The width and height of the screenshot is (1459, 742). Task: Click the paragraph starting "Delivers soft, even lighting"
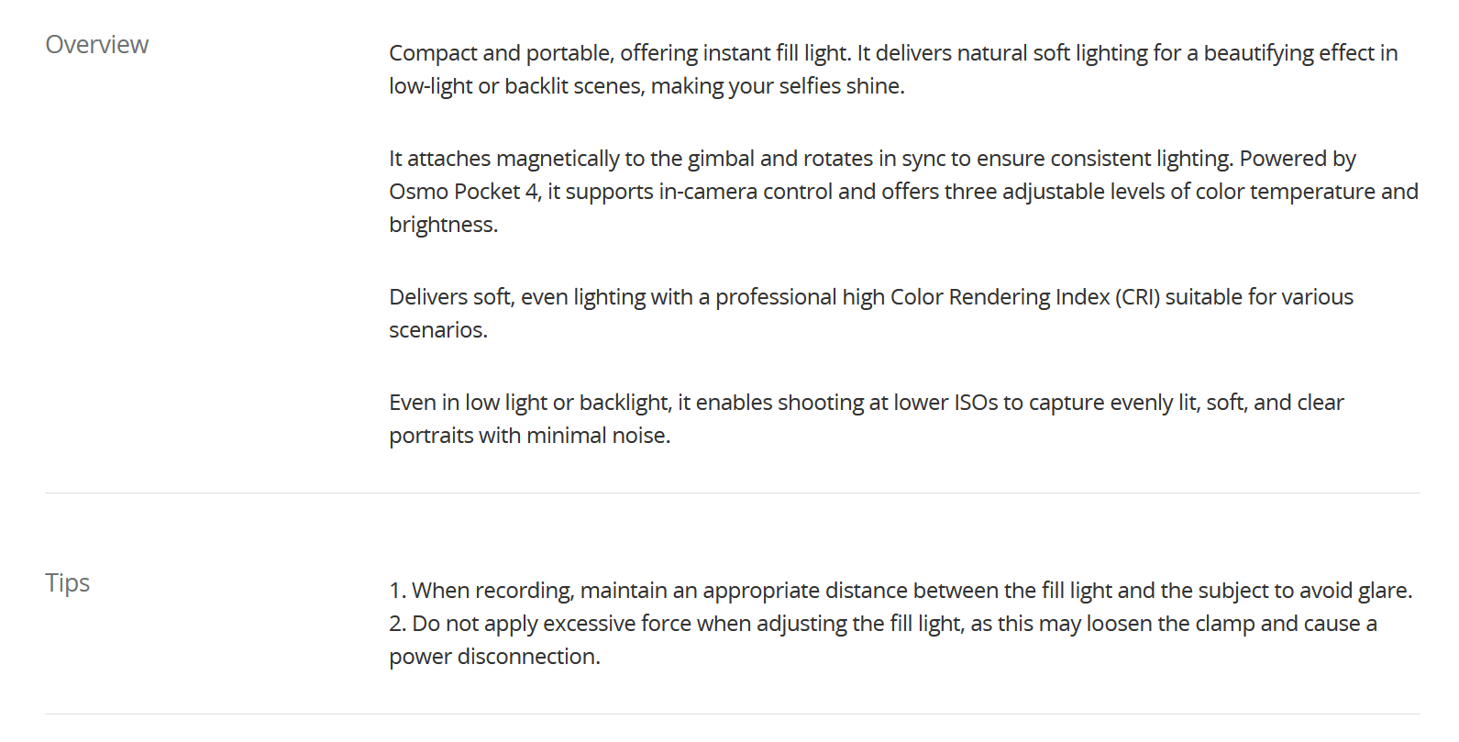click(870, 297)
